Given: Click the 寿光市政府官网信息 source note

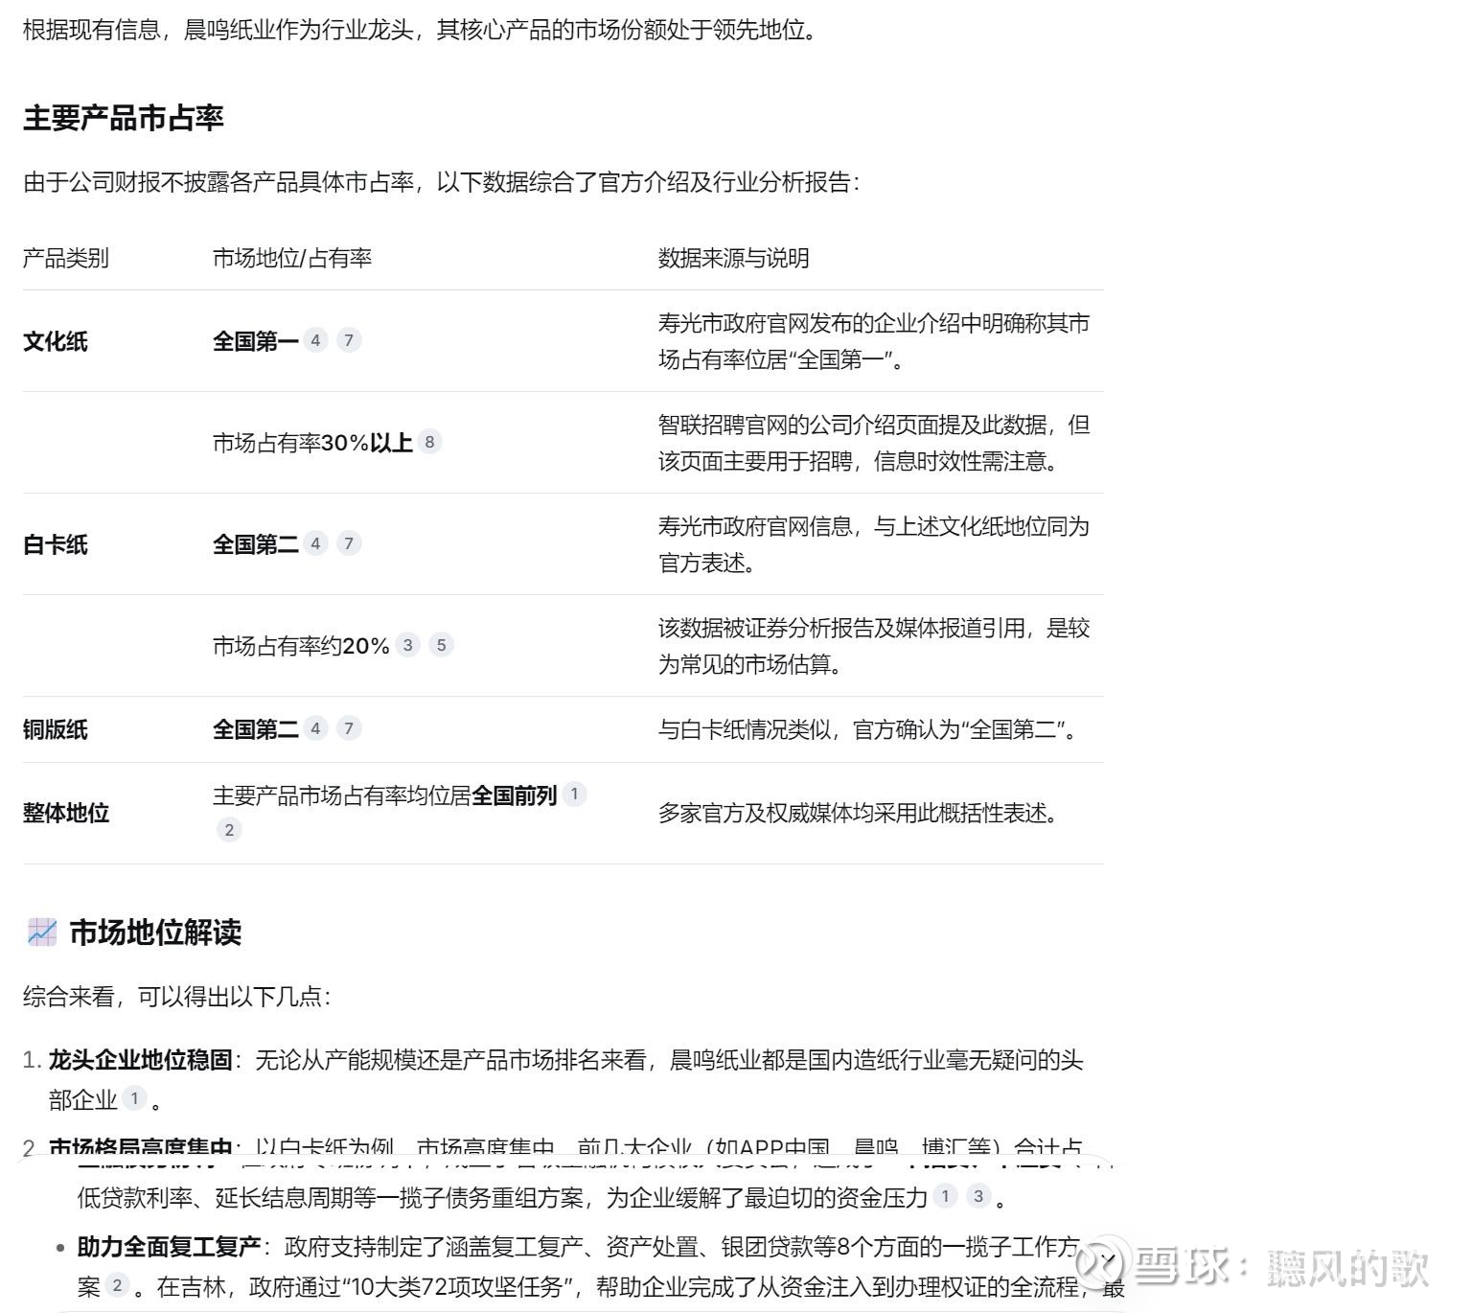Looking at the screenshot, I should [874, 544].
